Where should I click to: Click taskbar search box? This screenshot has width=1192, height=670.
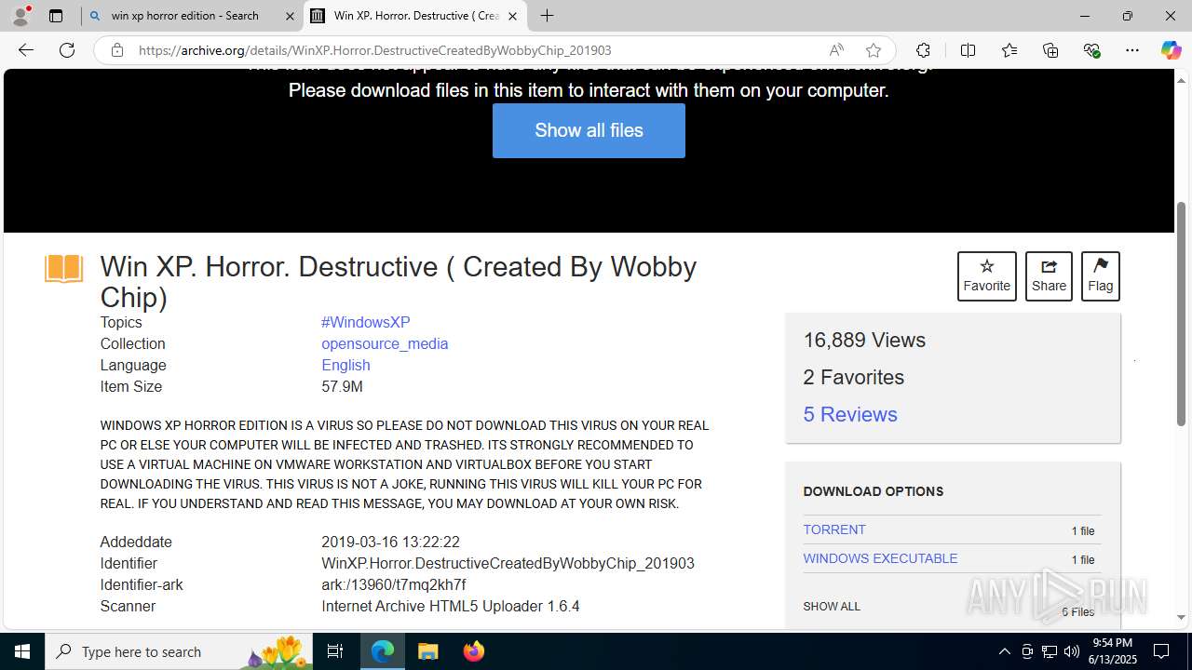179,651
